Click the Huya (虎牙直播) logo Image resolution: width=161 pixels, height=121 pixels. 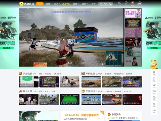point(26,4)
